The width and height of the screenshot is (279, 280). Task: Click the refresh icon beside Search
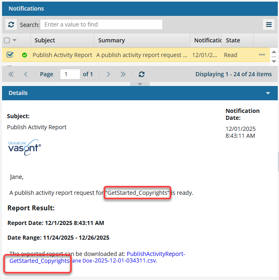[x=11, y=24]
